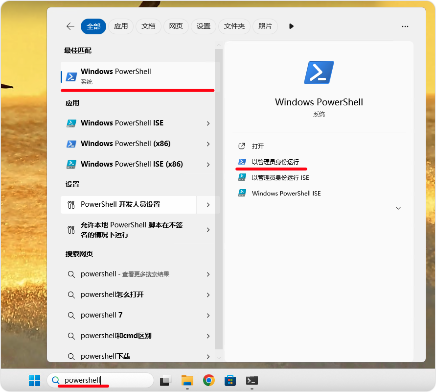Click the magnifier beside powershell怎么打开
Screen dimensions: 436x392
click(x=71, y=295)
